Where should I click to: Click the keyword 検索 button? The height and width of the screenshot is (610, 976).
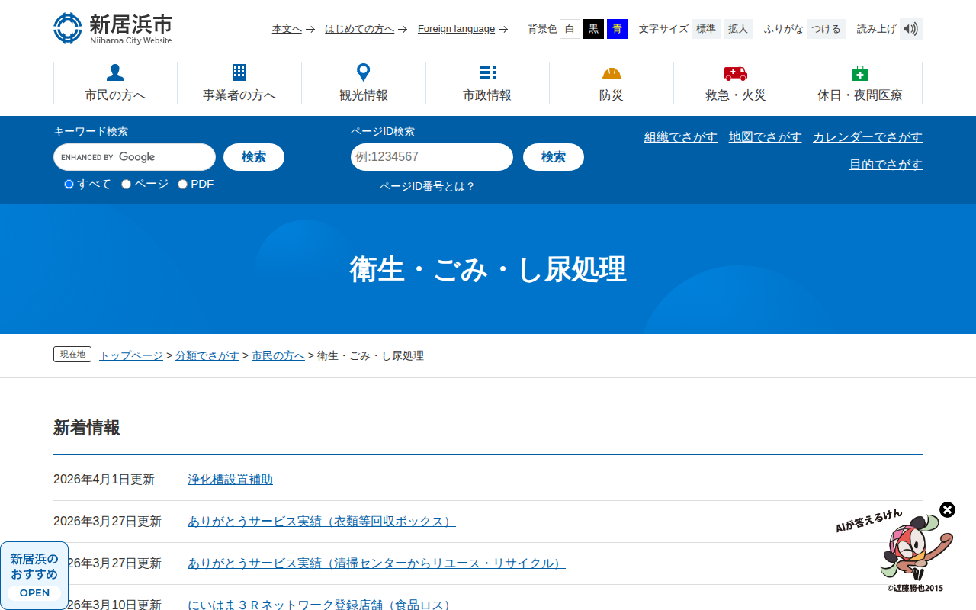(x=253, y=157)
